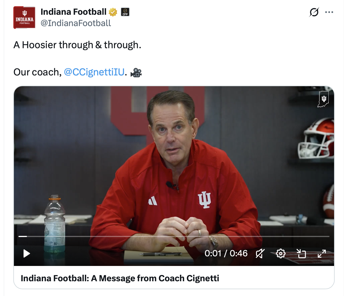Open the three-dot more options menu
This screenshot has height=296, width=344.
(x=329, y=12)
